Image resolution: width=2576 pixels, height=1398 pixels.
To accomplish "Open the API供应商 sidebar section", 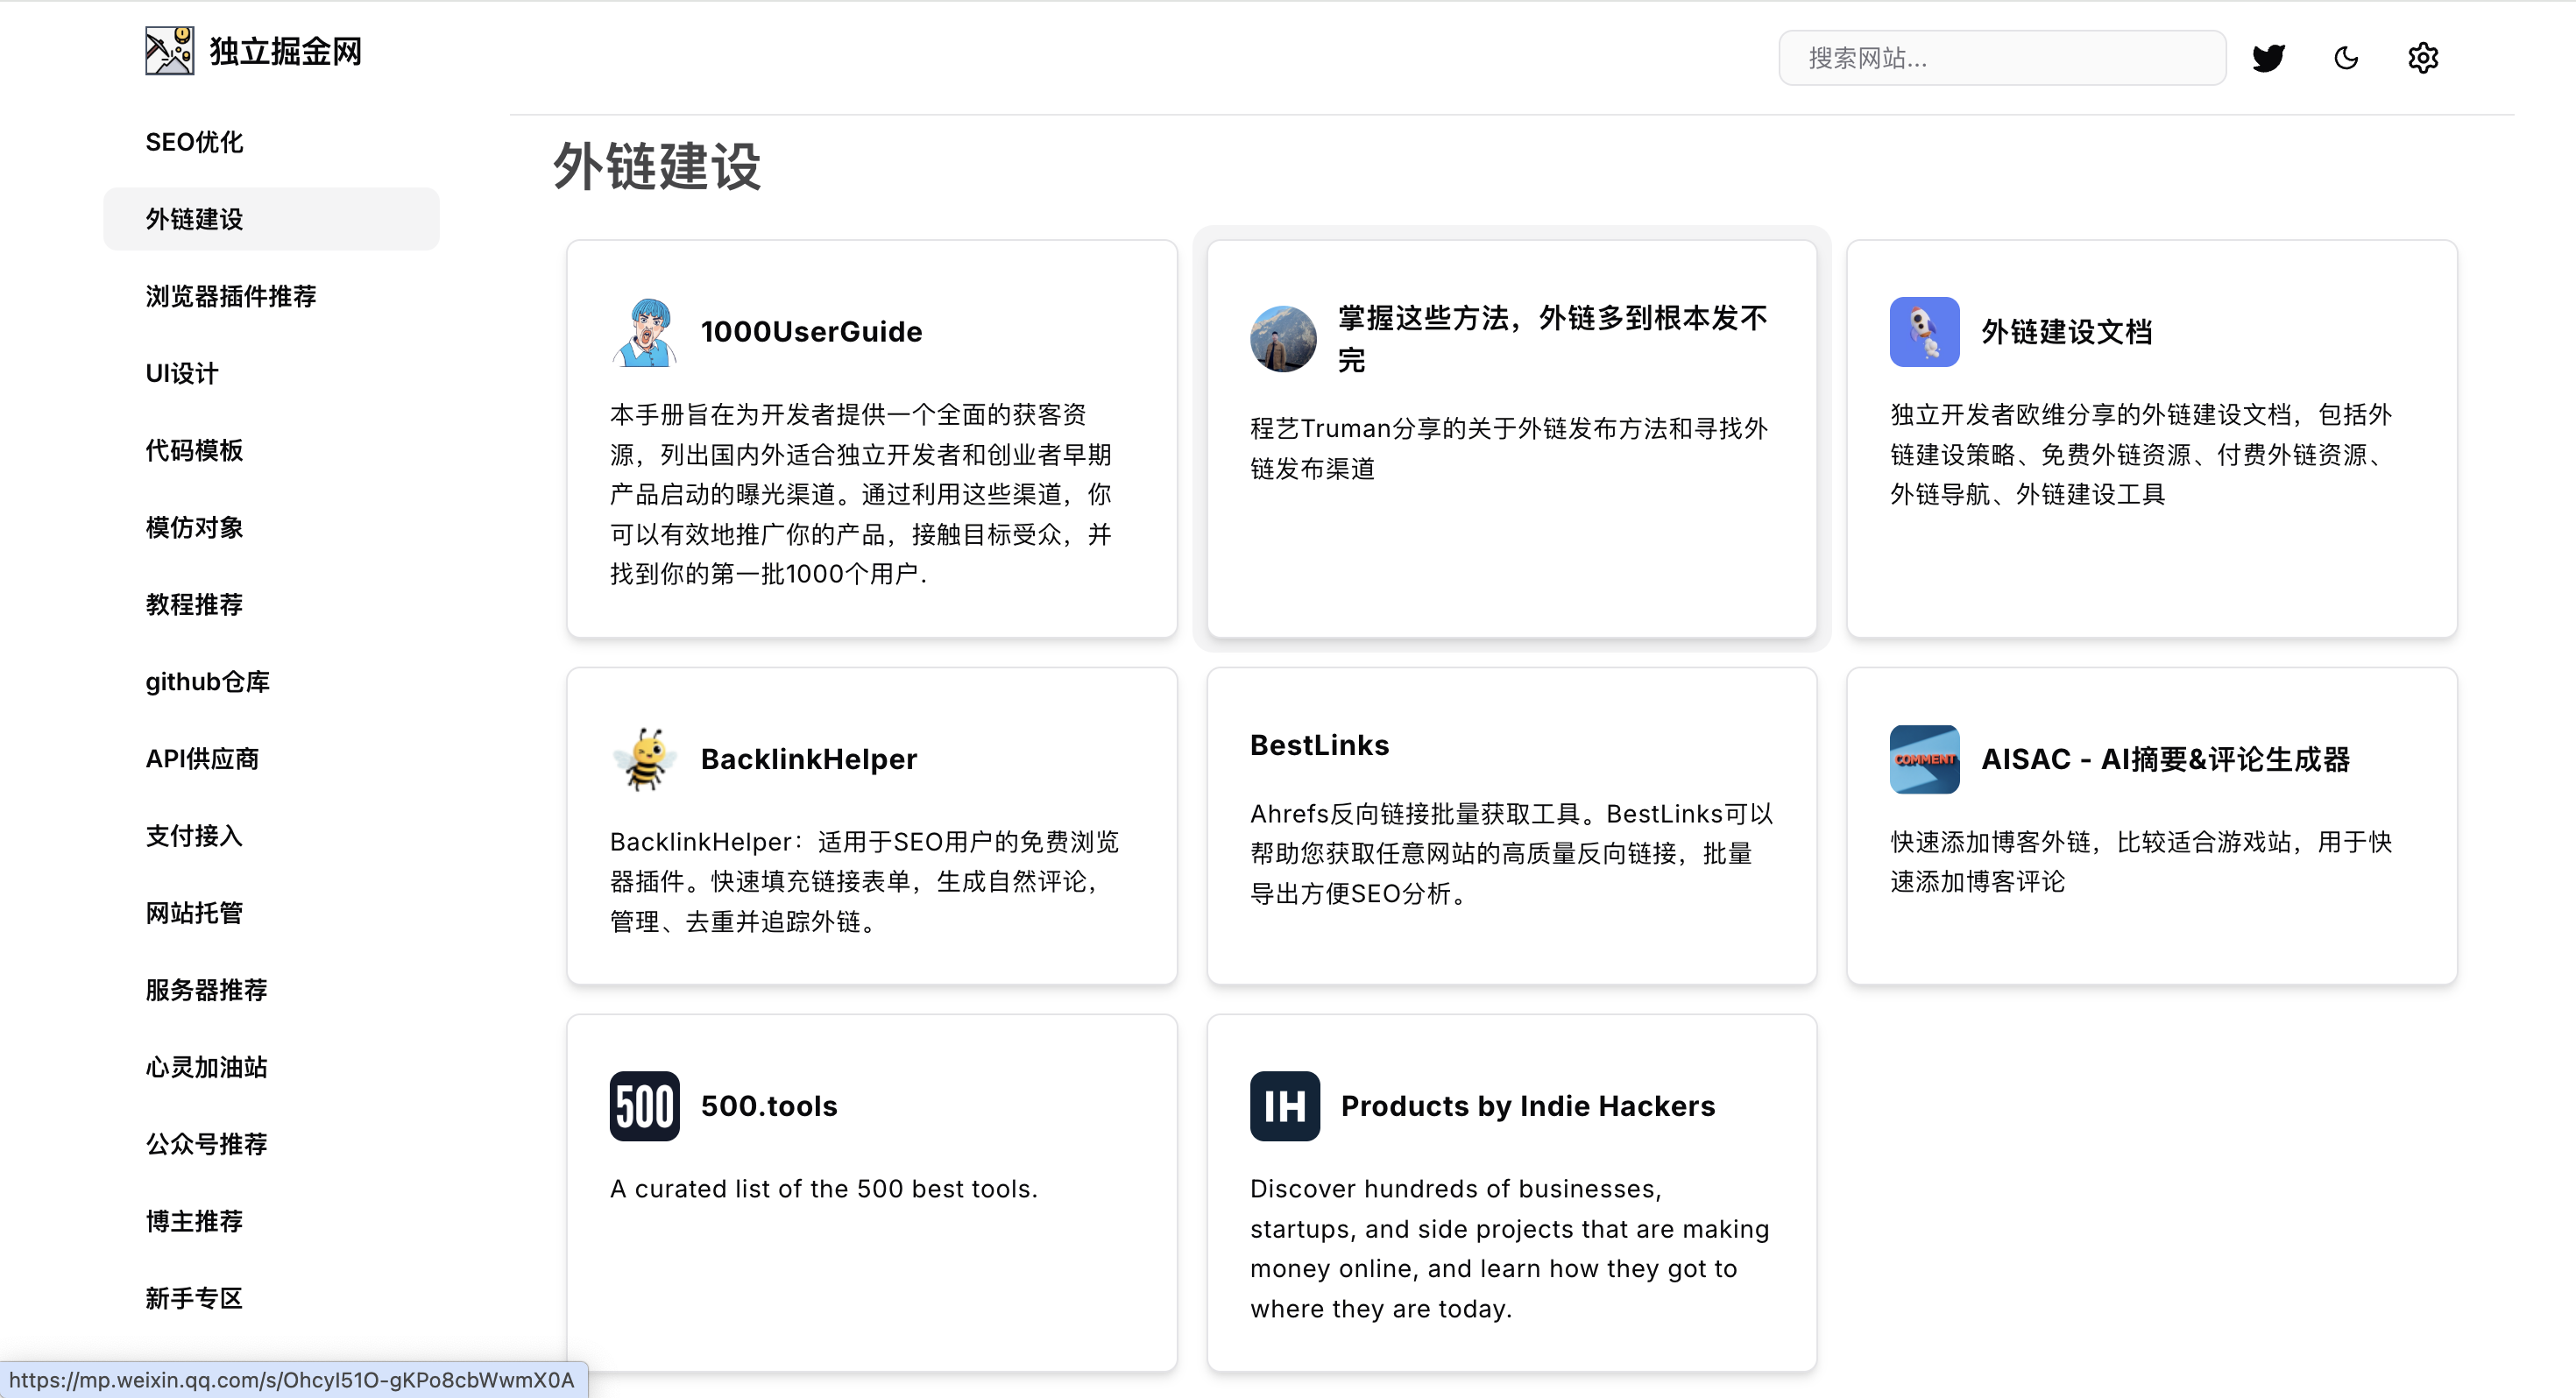I will pos(202,759).
